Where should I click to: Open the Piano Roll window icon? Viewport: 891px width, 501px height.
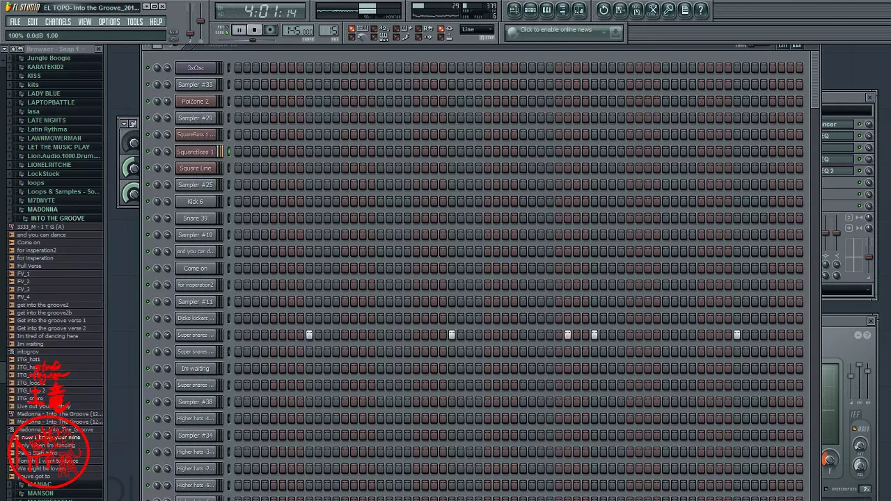[x=546, y=10]
